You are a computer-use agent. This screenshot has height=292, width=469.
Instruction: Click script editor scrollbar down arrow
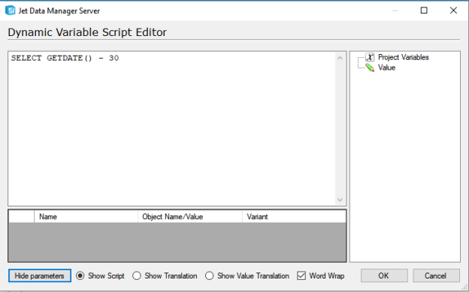340,200
